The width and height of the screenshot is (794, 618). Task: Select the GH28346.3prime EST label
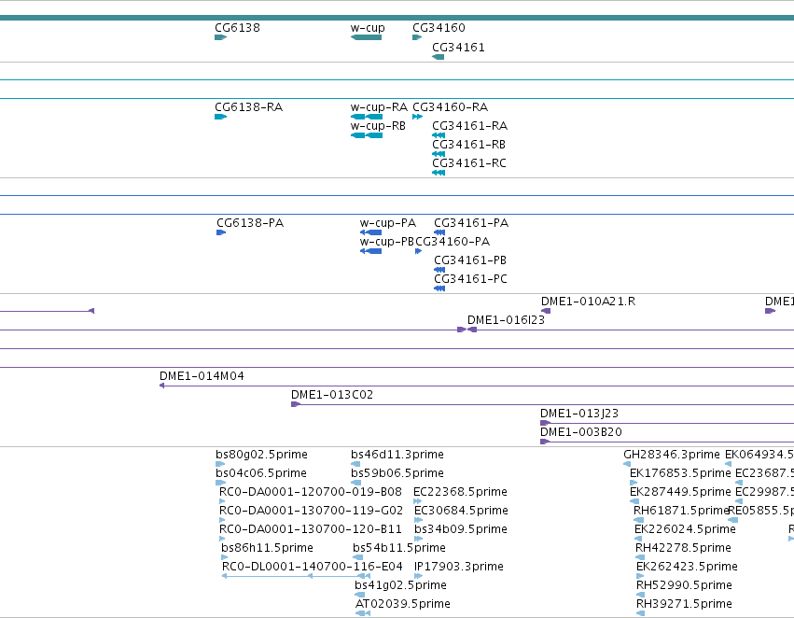tap(672, 455)
